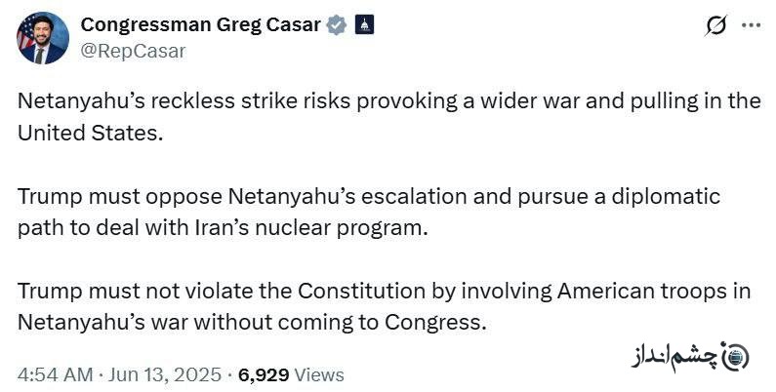Viewport: 776px width, 392px height.
Task: Click the Persian چشم‌انداز watermark text
Action: tap(675, 357)
